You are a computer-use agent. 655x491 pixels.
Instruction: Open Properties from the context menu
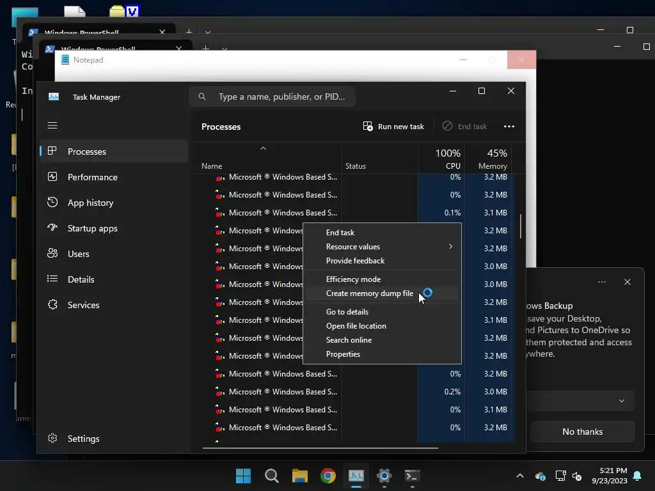click(x=382, y=354)
